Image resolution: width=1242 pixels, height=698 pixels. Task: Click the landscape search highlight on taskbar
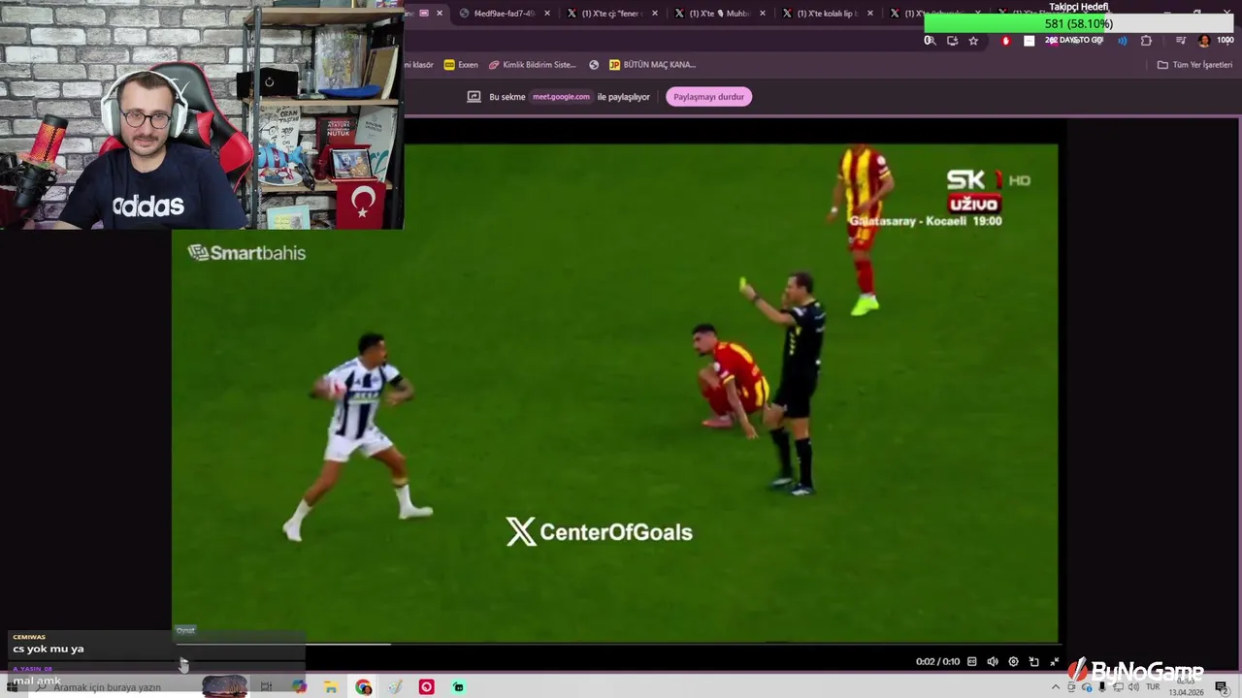[224, 687]
